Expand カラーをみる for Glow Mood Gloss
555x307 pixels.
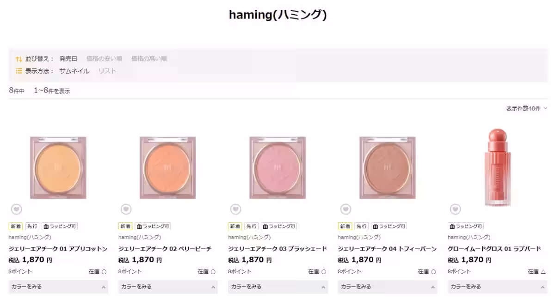pyautogui.click(x=497, y=287)
